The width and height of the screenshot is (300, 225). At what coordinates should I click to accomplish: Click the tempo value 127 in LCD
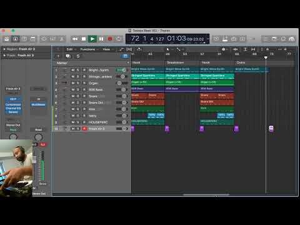(x=160, y=39)
